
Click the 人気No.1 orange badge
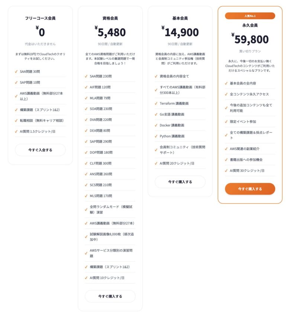pyautogui.click(x=250, y=16)
